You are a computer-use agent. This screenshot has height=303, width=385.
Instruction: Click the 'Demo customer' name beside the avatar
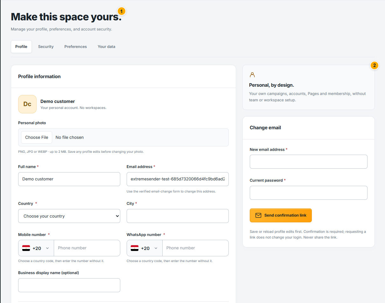click(58, 101)
